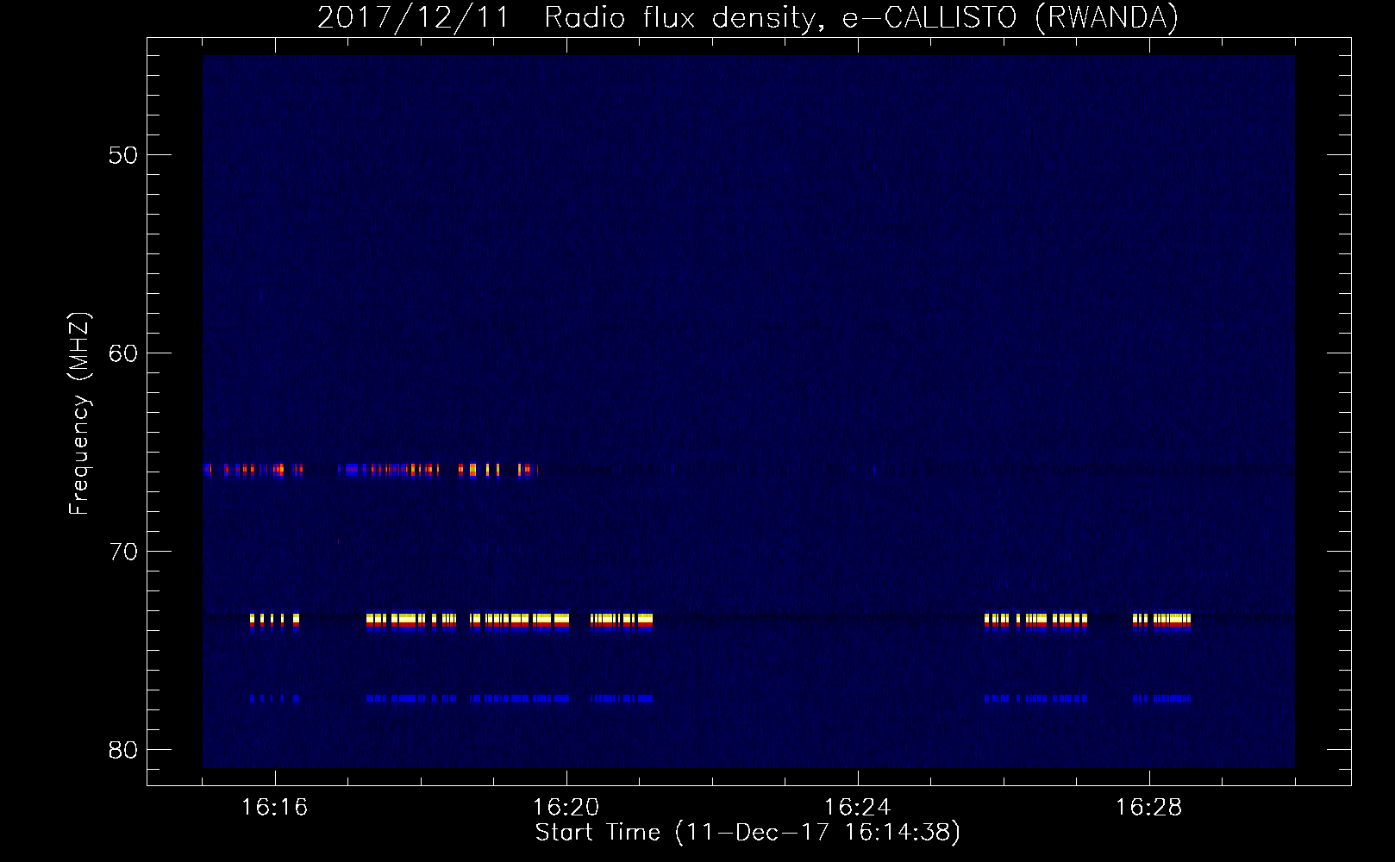Screen dimensions: 1395x862
Task: Click the '80' frequency tick label
Action: point(123,750)
